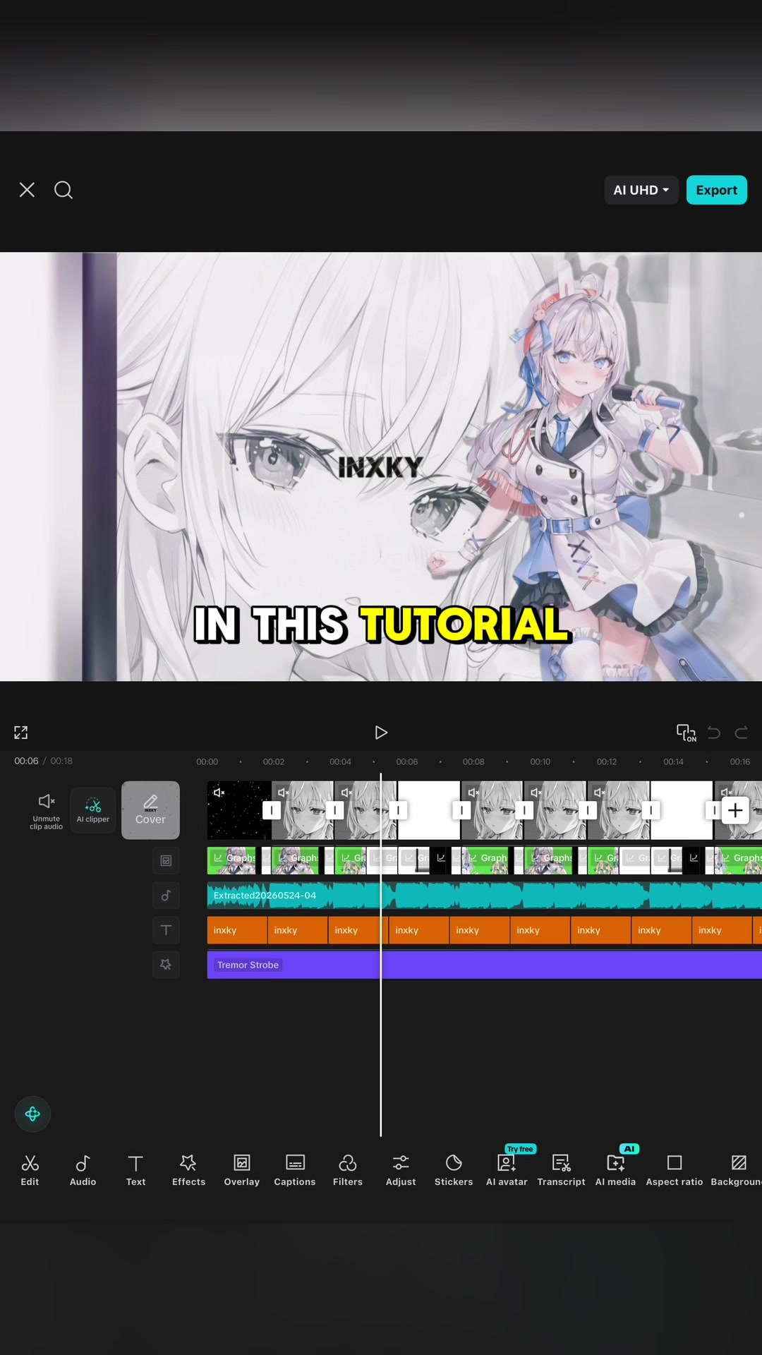Jump to 00:08 on timeline ruler
This screenshot has height=1355, width=762.
(x=473, y=761)
